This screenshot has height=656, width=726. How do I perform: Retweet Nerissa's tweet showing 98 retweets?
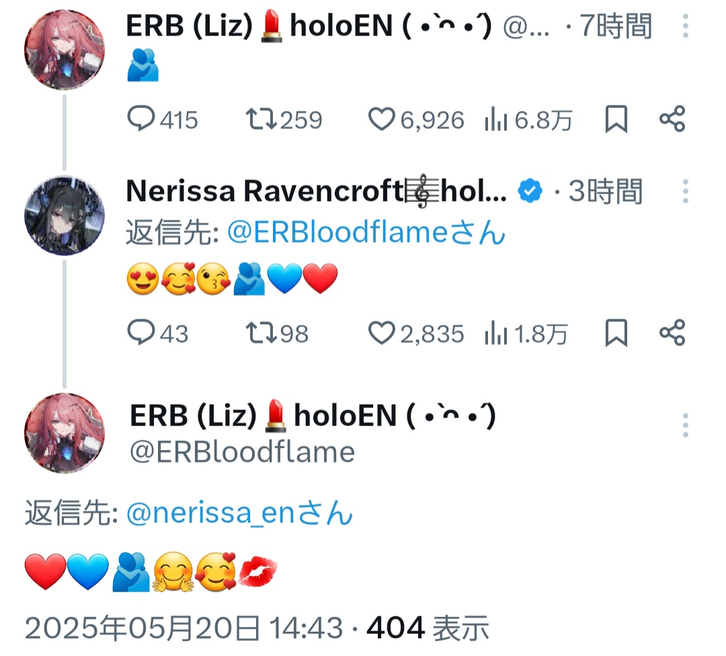(277, 333)
